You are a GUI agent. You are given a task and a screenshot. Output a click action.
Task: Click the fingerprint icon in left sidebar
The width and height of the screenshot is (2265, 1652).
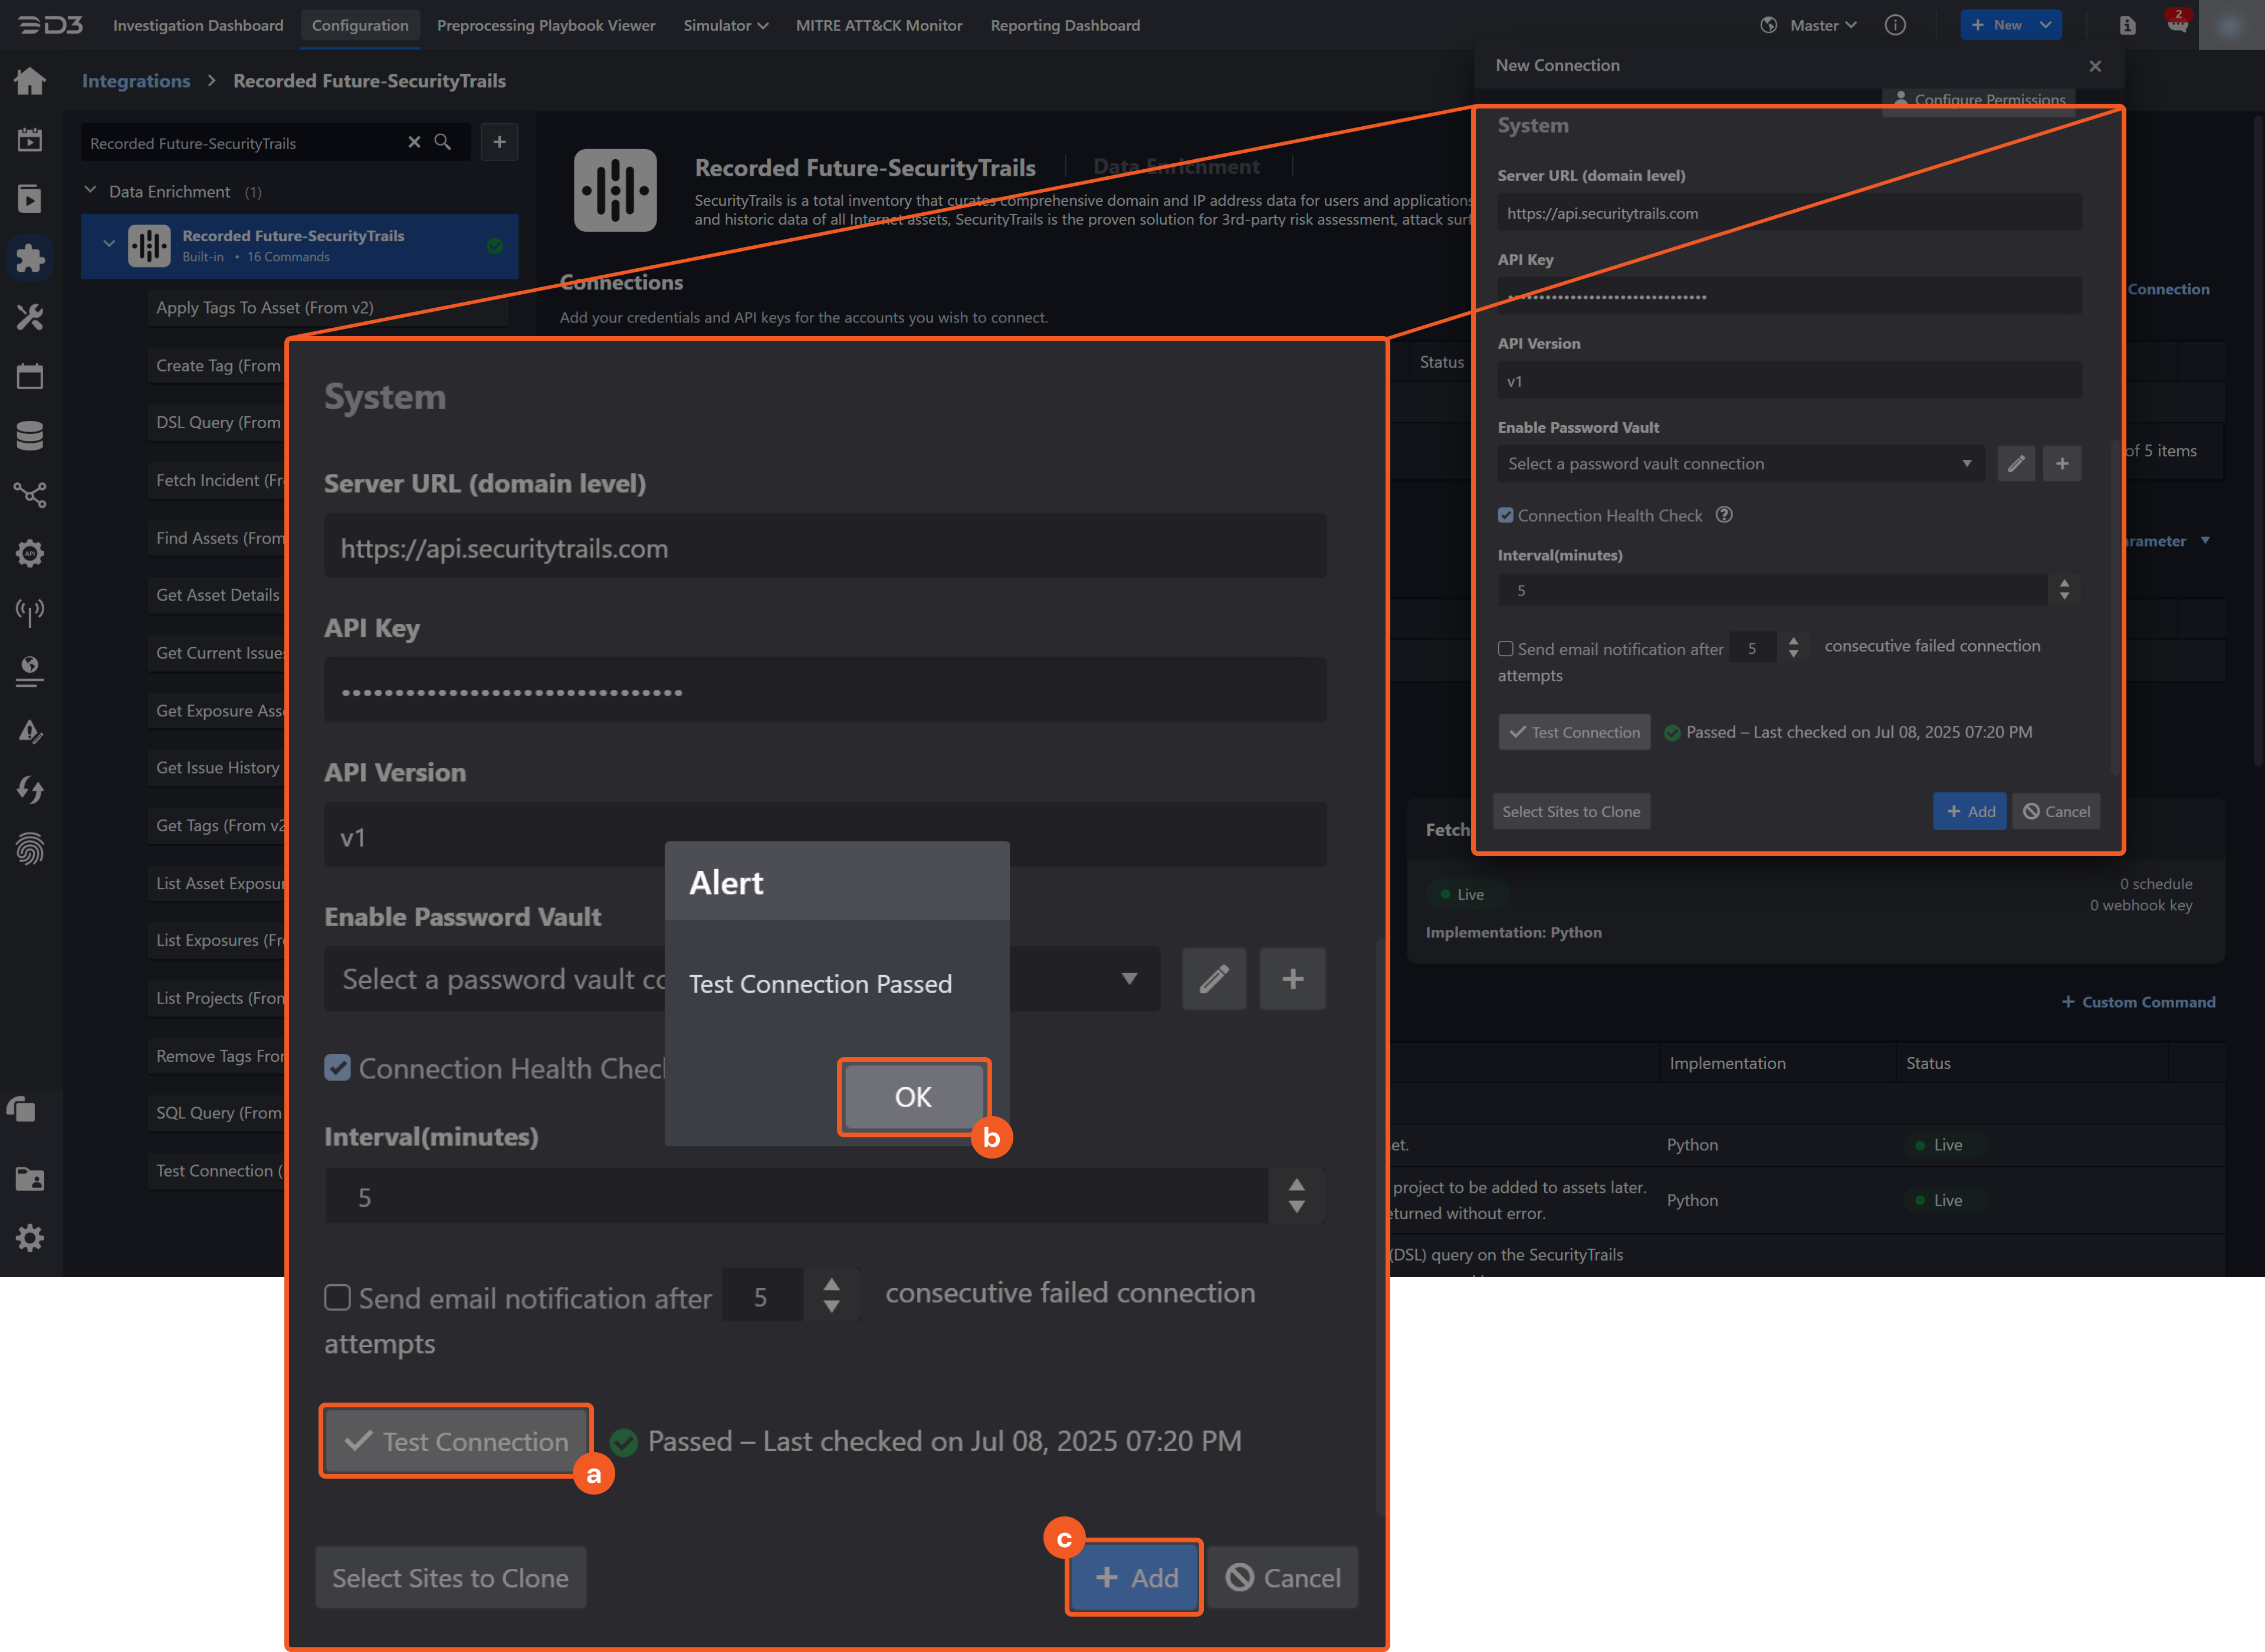30,849
